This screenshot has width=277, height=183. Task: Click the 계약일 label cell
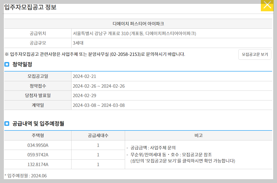(38, 105)
